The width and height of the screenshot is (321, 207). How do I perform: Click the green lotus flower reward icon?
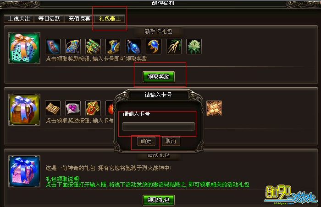pos(194,47)
